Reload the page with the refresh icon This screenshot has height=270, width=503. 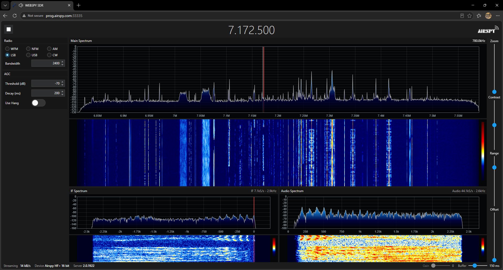pyautogui.click(x=15, y=16)
